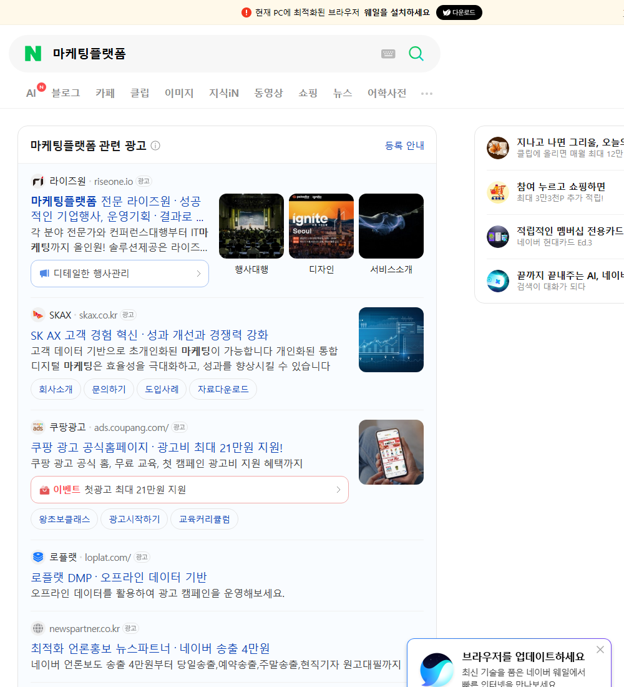Image resolution: width=624 pixels, height=687 pixels.
Task: Switch to the 클립 tab
Action: pyautogui.click(x=140, y=93)
